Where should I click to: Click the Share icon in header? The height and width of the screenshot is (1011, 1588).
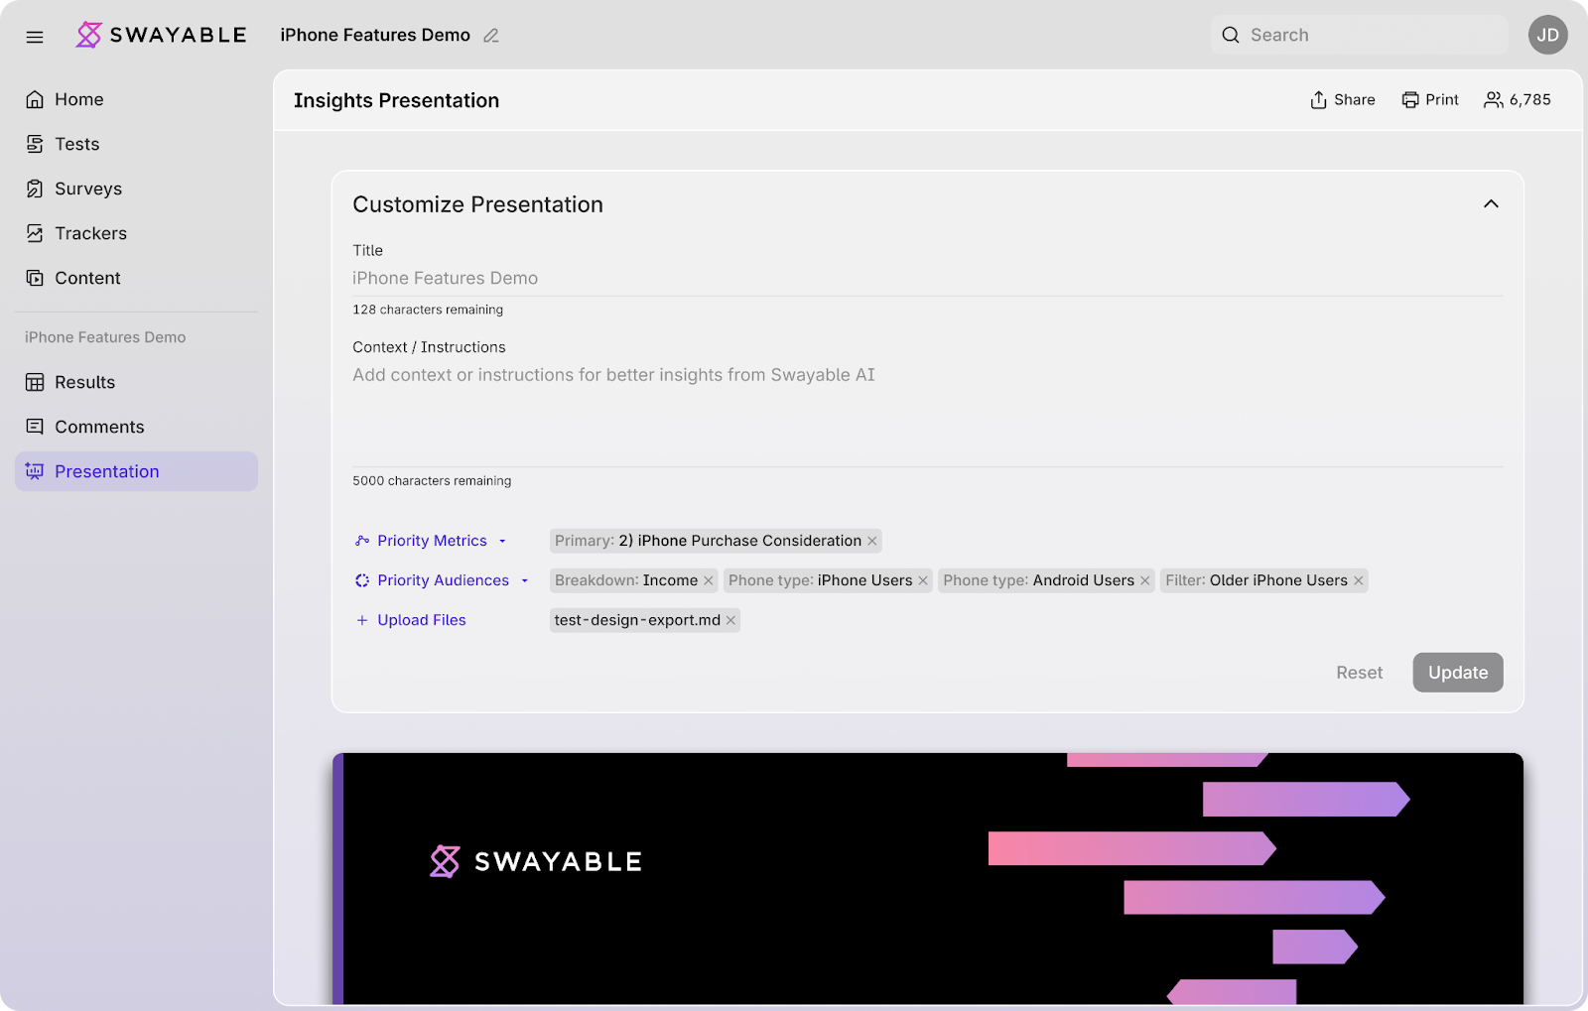(x=1318, y=100)
